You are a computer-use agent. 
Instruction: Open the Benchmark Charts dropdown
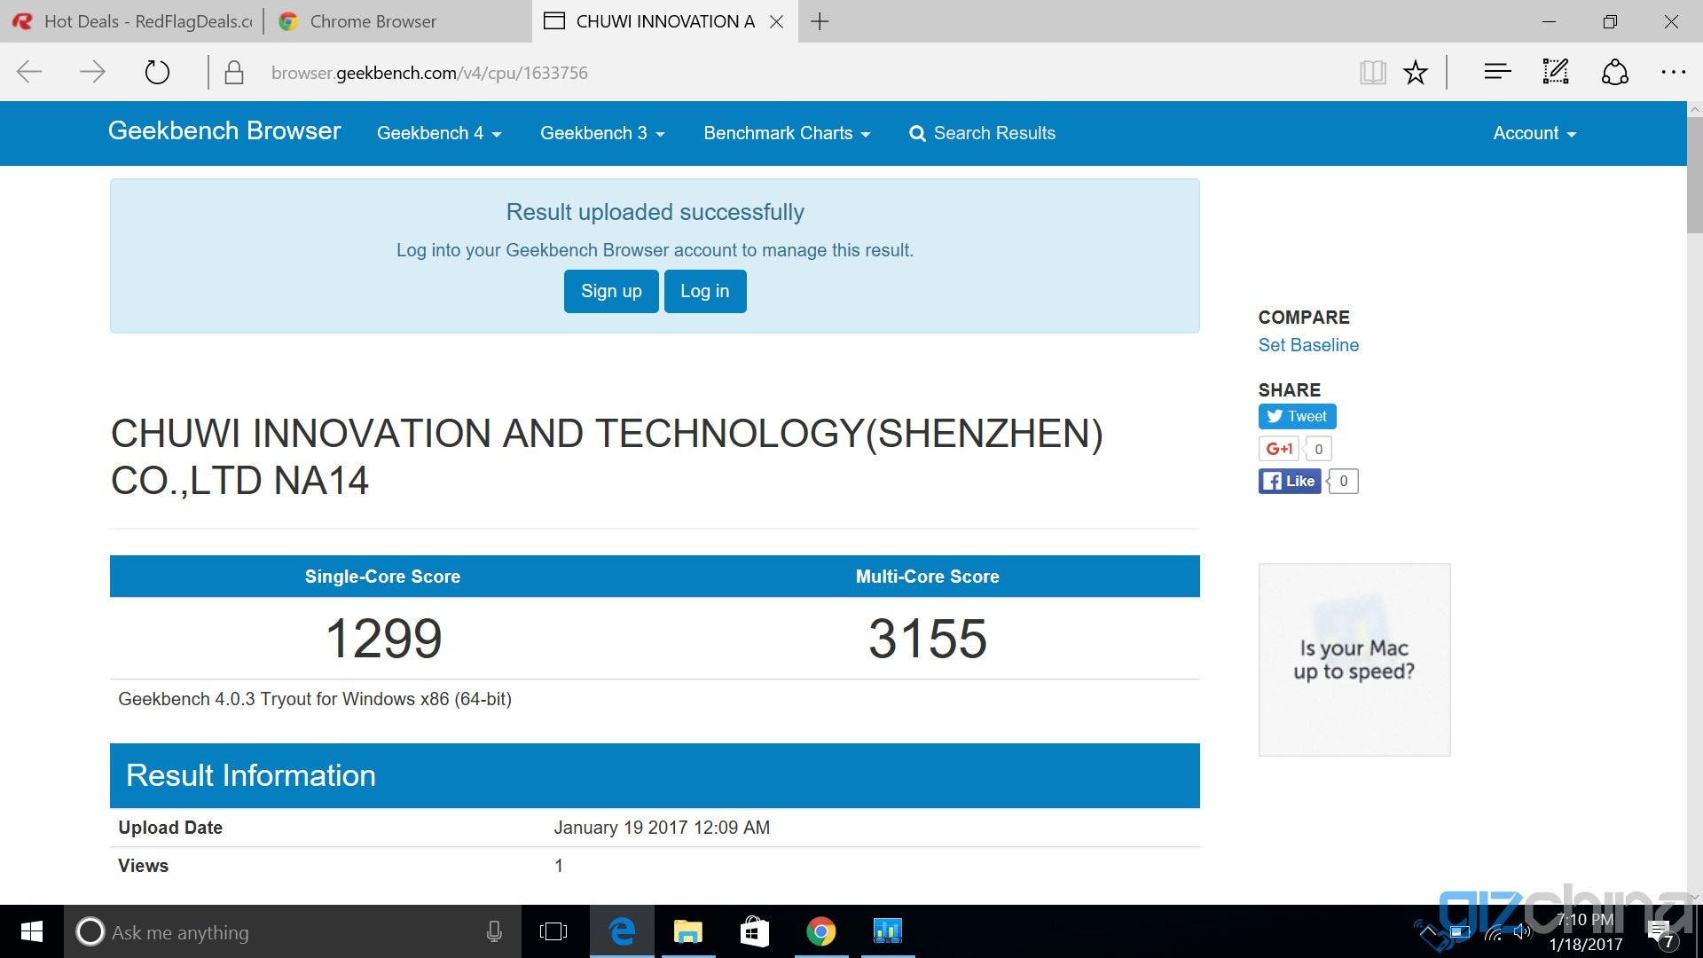[787, 133]
